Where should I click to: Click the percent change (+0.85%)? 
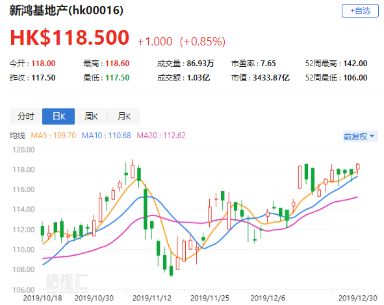(x=203, y=42)
